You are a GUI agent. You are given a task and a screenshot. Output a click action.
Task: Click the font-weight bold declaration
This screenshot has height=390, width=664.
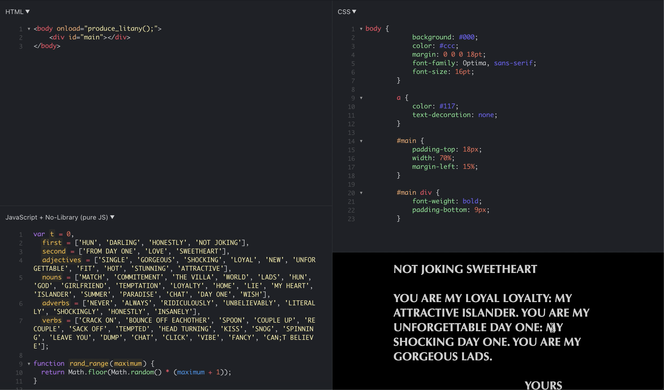point(447,201)
